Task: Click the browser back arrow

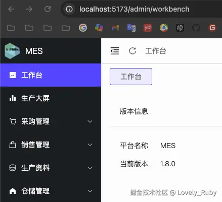Action: 11,9
